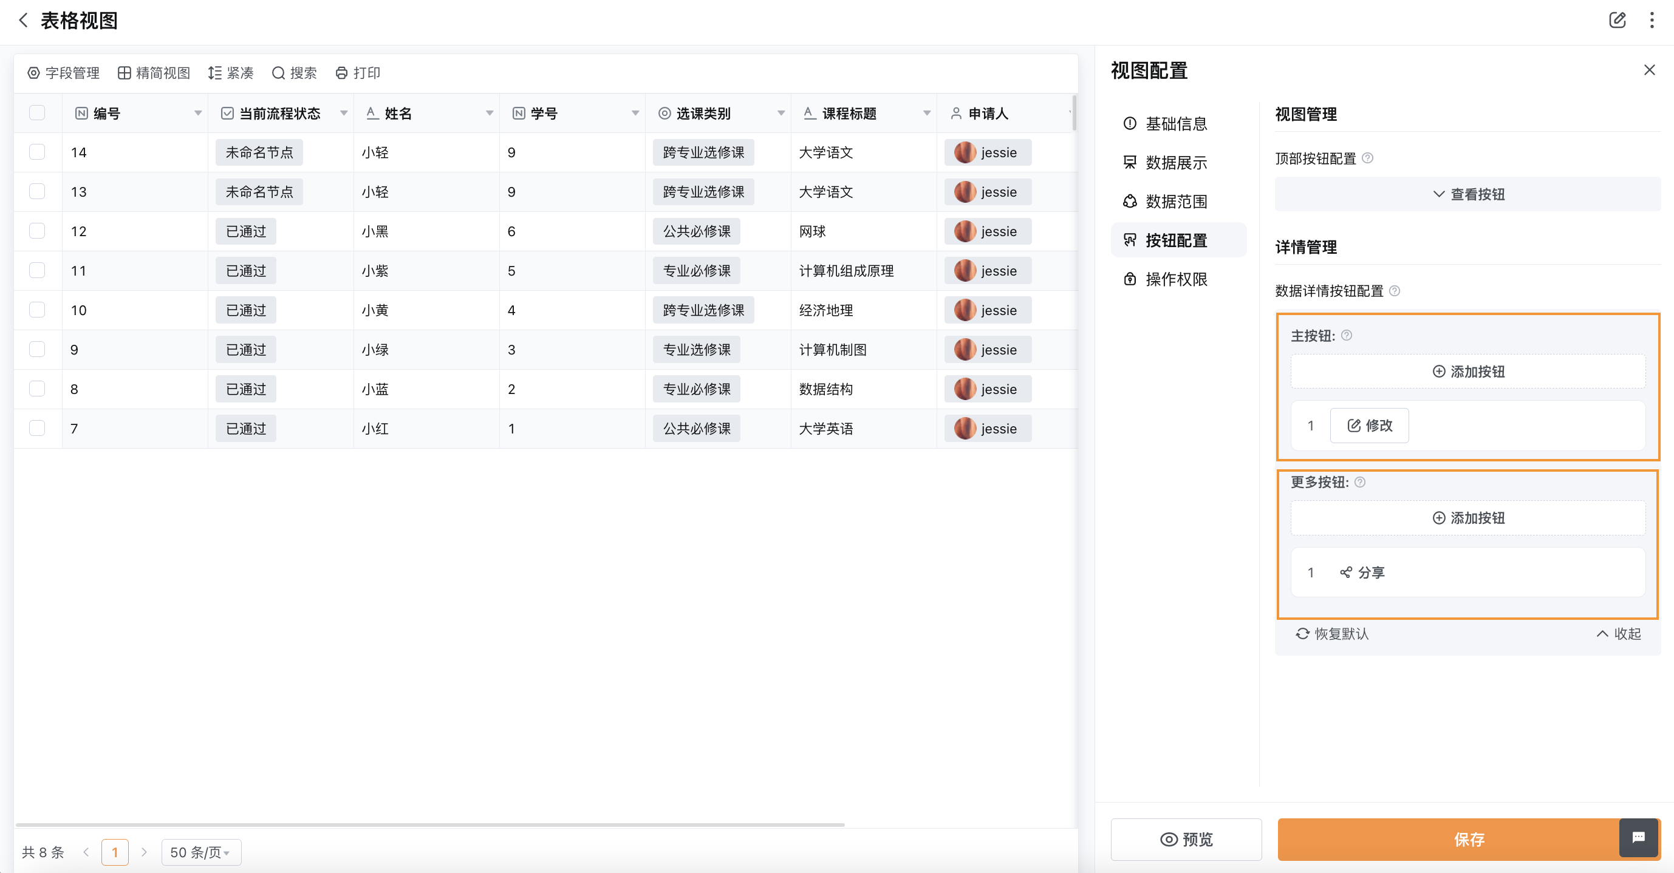This screenshot has height=873, width=1674.
Task: Click jessie avatar in row 14
Action: (x=965, y=152)
